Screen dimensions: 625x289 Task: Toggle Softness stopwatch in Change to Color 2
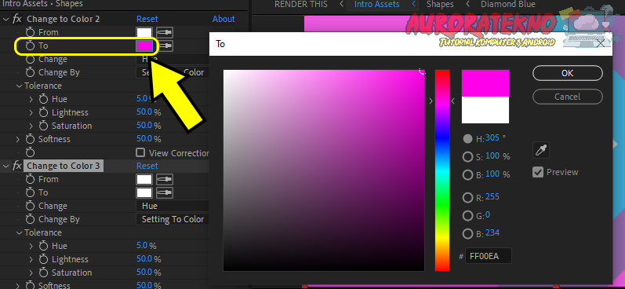[x=31, y=139]
